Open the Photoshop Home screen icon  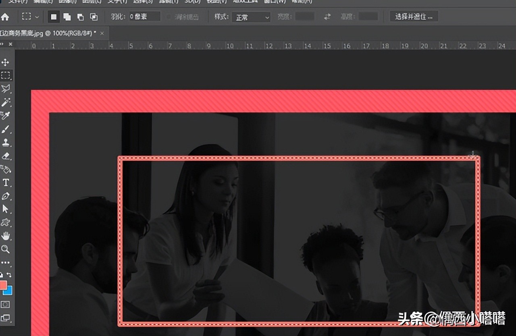point(6,16)
